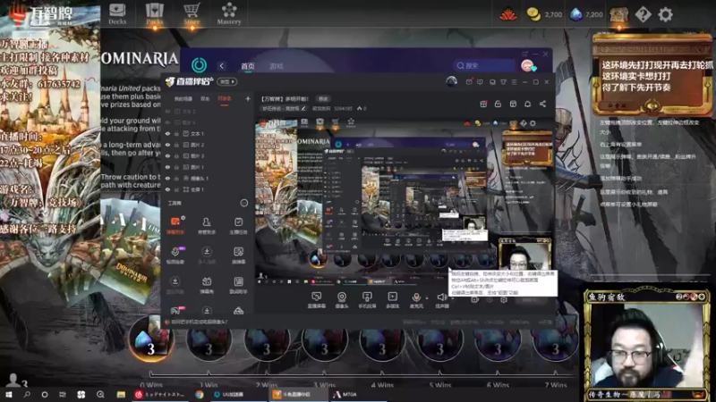The height and width of the screenshot is (402, 716).
Task: Expand the microphone volume arrow
Action: [427, 297]
